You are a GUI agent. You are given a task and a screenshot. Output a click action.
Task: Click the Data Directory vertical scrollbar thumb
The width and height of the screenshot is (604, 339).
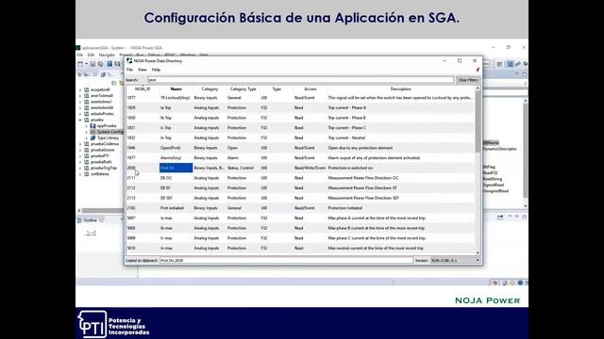click(x=478, y=121)
